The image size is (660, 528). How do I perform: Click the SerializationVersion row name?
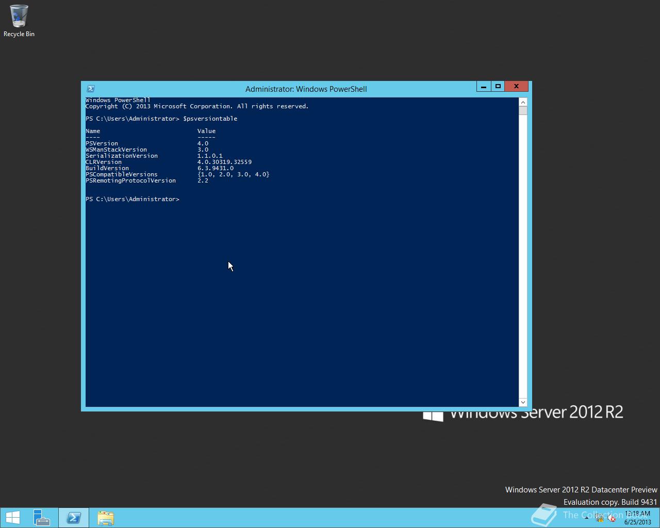tap(122, 156)
